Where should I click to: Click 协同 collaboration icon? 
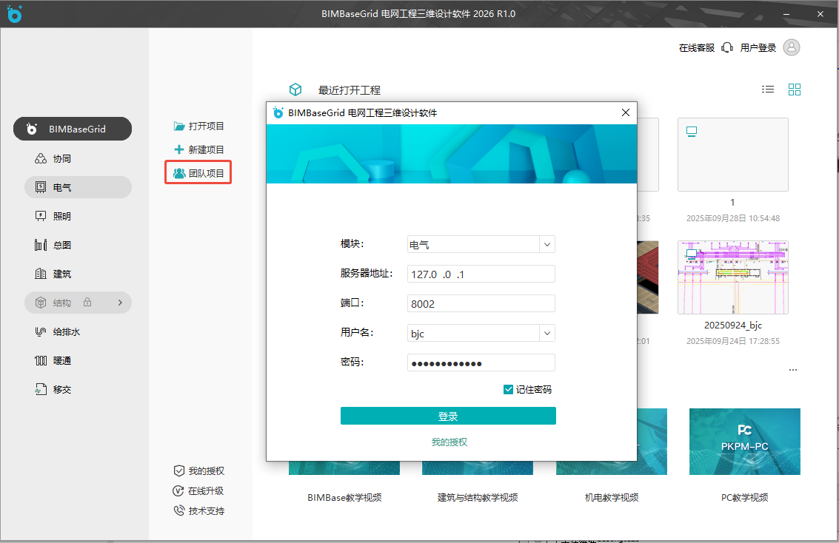[x=41, y=159]
